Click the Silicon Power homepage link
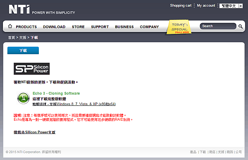Viewport: 248px width, 160px height. pos(34,132)
